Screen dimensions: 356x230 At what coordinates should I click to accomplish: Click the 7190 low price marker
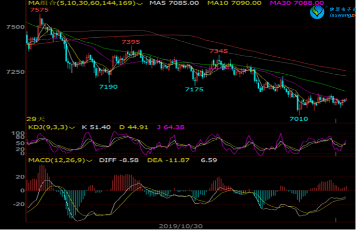pyautogui.click(x=109, y=87)
